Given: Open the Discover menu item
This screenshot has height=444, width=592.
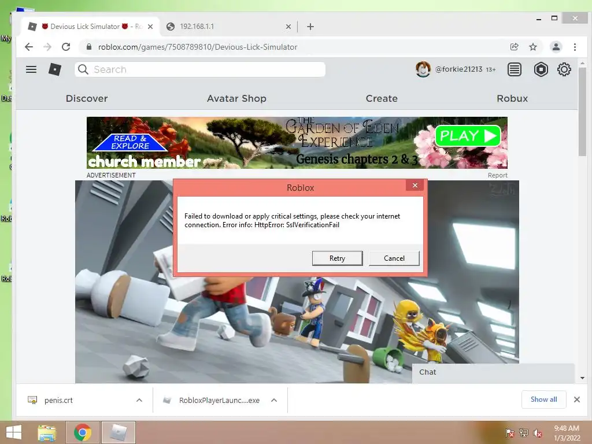Looking at the screenshot, I should [x=87, y=98].
